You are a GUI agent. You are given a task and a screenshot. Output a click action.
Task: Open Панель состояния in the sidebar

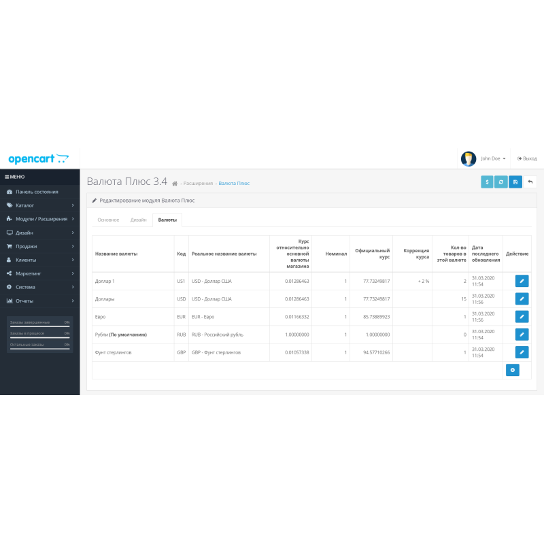coord(39,192)
